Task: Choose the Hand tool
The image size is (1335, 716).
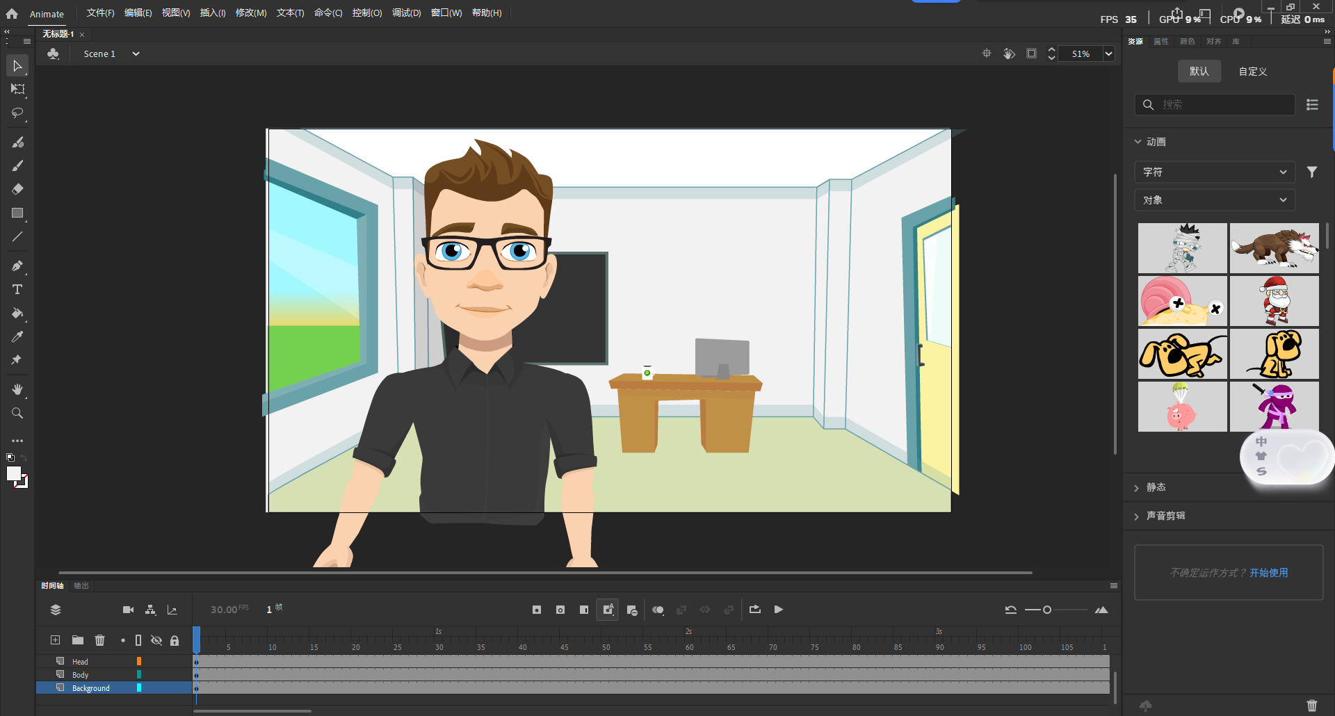Action: click(17, 389)
